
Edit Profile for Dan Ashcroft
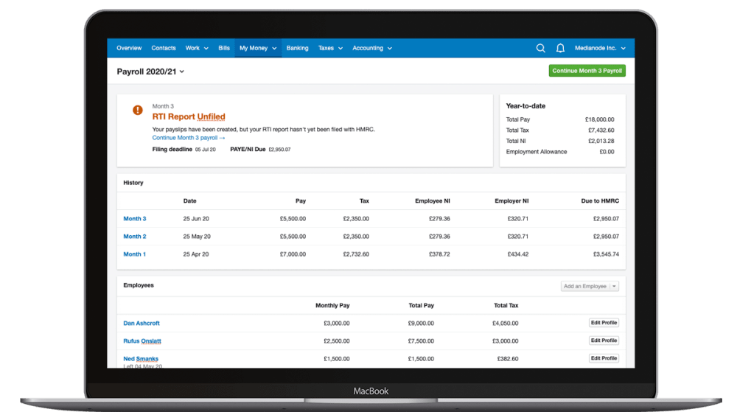click(x=604, y=323)
